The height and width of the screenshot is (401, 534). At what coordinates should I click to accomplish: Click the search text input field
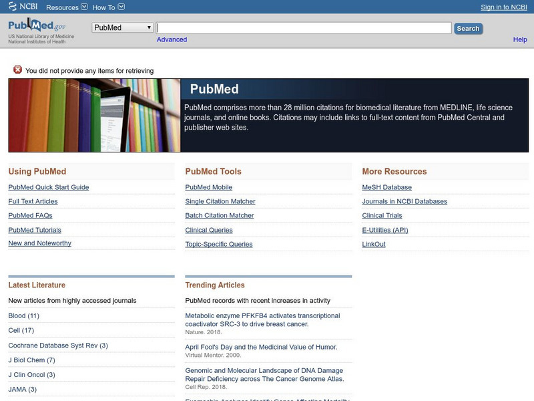click(x=304, y=28)
